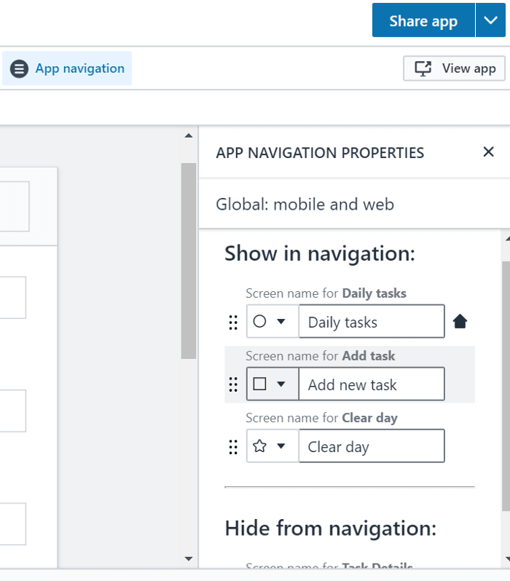510x581 pixels.
Task: Click canvas scrollbar down arrow
Action: pos(189,558)
